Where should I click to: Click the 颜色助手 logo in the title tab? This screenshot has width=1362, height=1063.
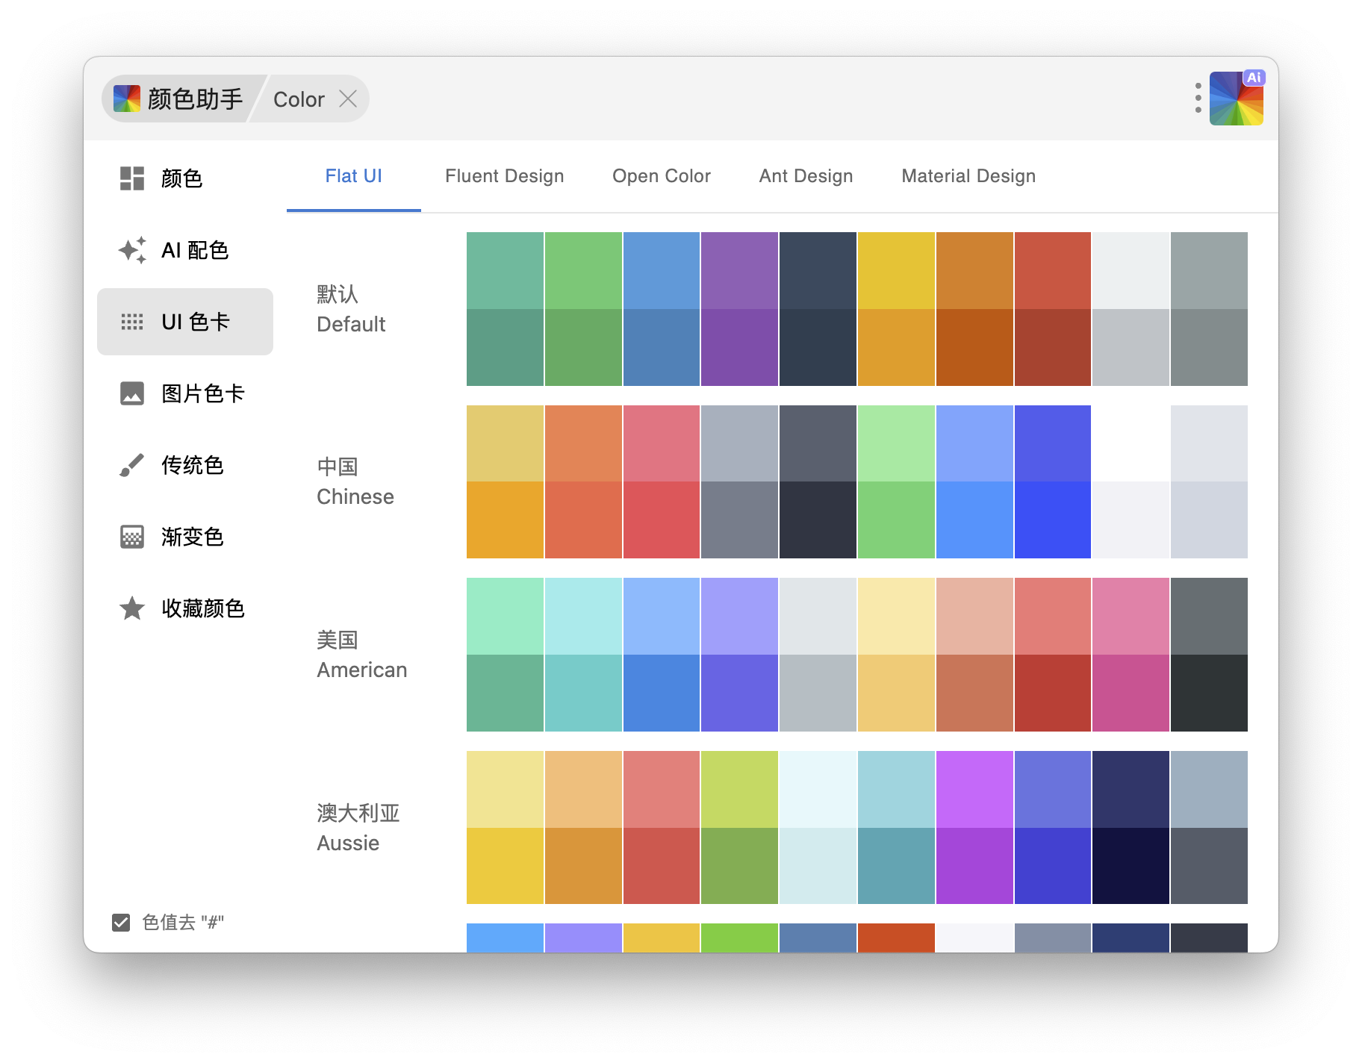(127, 99)
